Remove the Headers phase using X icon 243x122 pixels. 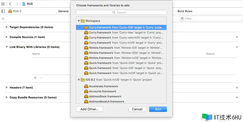pyautogui.click(x=237, y=88)
